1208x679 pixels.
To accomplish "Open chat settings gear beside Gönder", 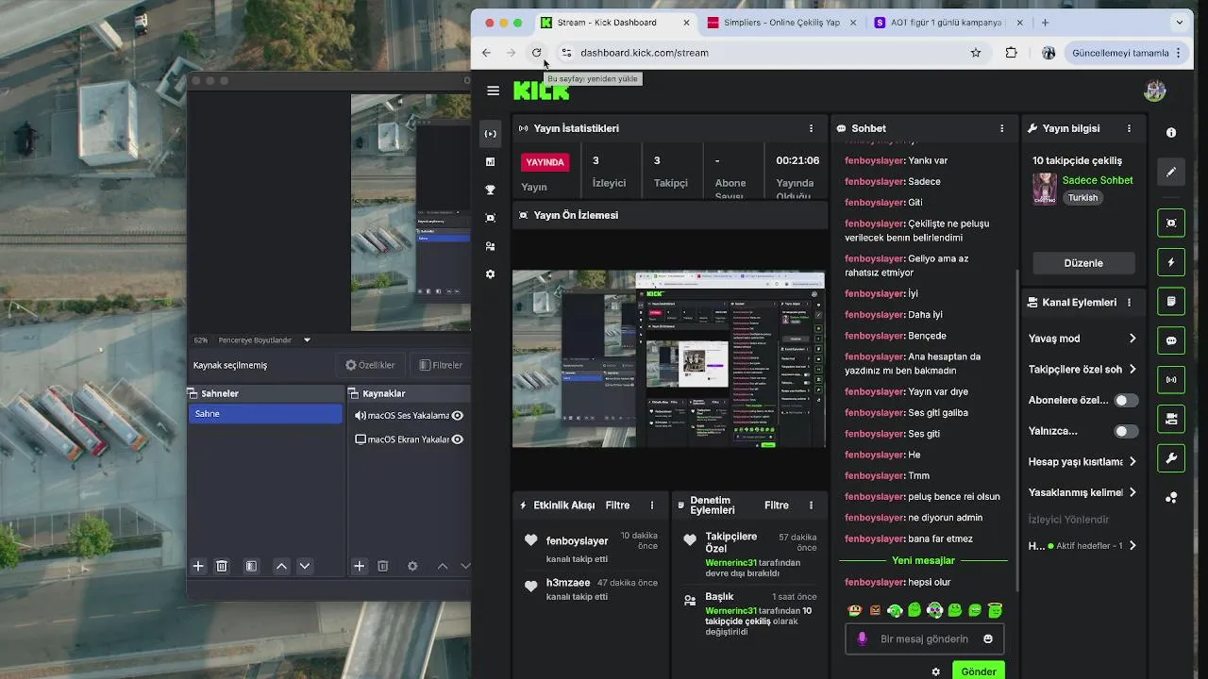I will coord(935,671).
